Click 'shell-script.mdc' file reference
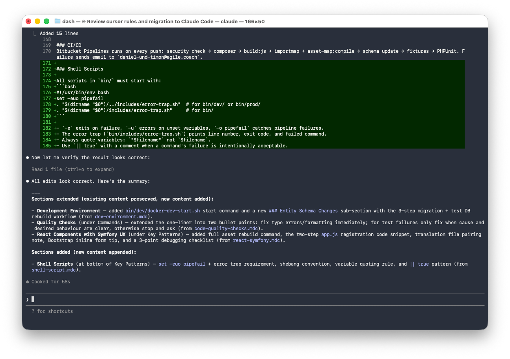 coord(54,270)
